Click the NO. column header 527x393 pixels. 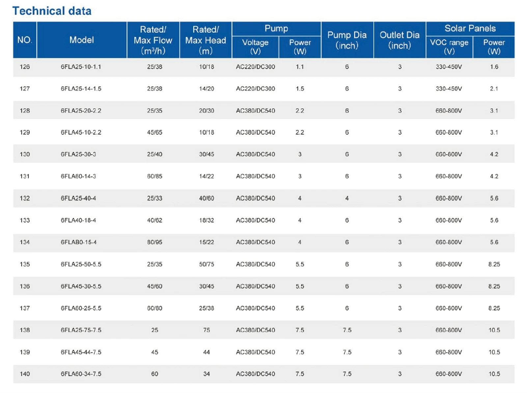pos(25,40)
